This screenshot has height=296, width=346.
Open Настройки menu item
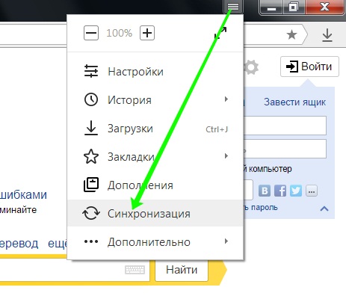(x=155, y=72)
